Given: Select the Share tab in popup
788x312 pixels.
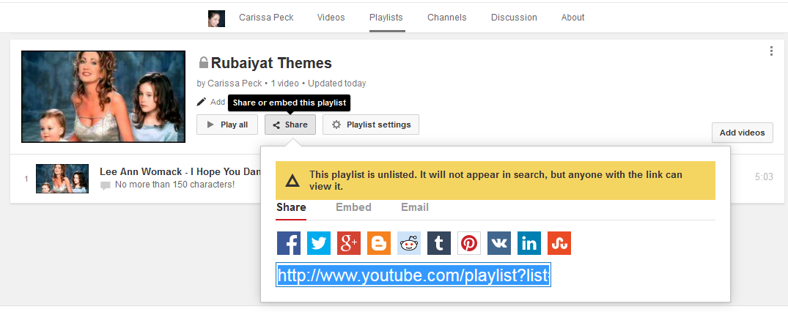Looking at the screenshot, I should point(291,207).
